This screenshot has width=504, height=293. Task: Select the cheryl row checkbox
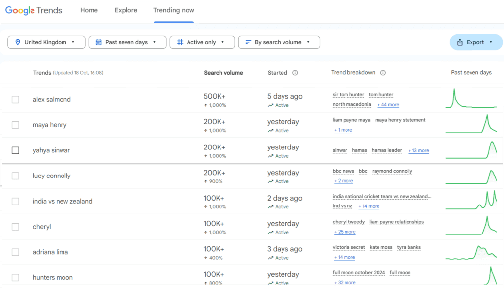click(15, 227)
